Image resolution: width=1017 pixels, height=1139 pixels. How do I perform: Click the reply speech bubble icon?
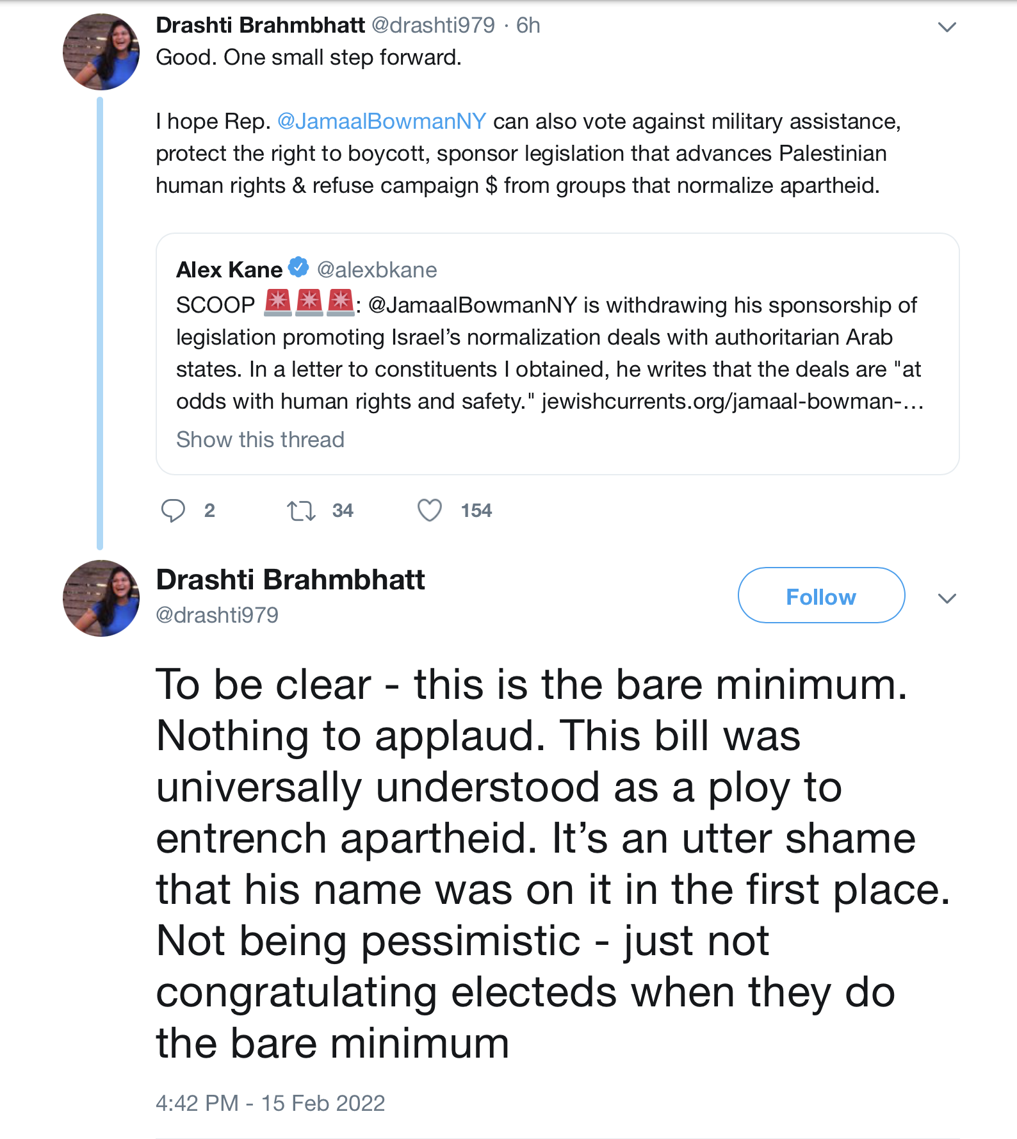[173, 511]
